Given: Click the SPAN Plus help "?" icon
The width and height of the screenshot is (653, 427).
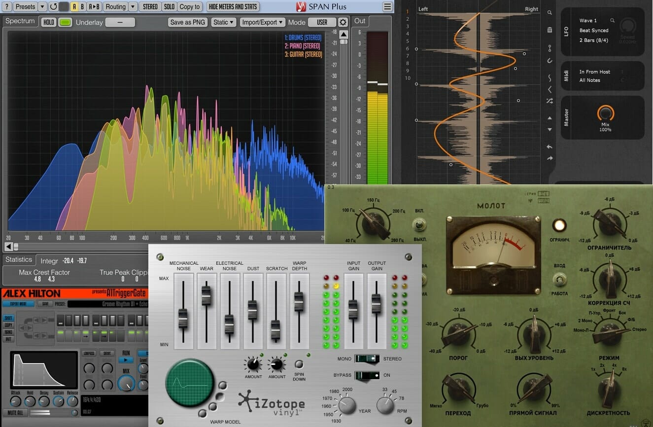Looking at the screenshot, I should pyautogui.click(x=6, y=6).
